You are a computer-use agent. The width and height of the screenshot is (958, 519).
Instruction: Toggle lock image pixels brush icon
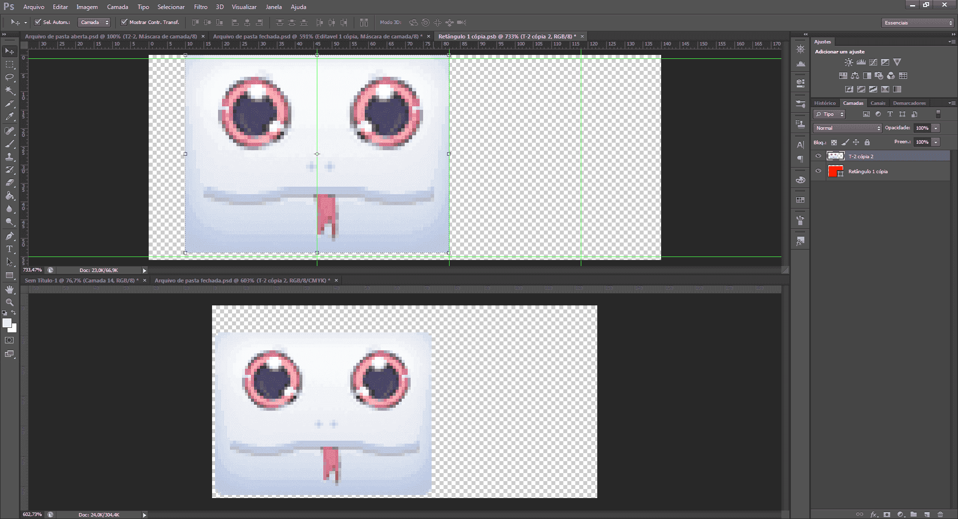(x=845, y=142)
